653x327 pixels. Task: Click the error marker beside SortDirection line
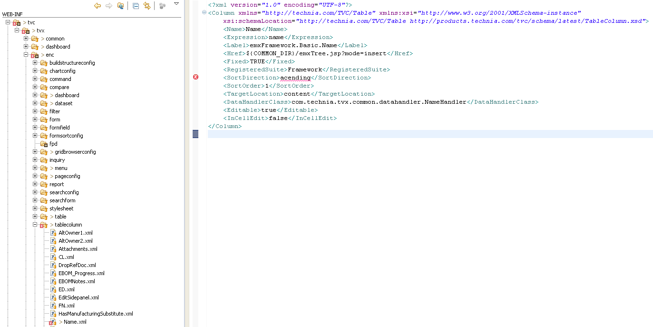(x=195, y=77)
